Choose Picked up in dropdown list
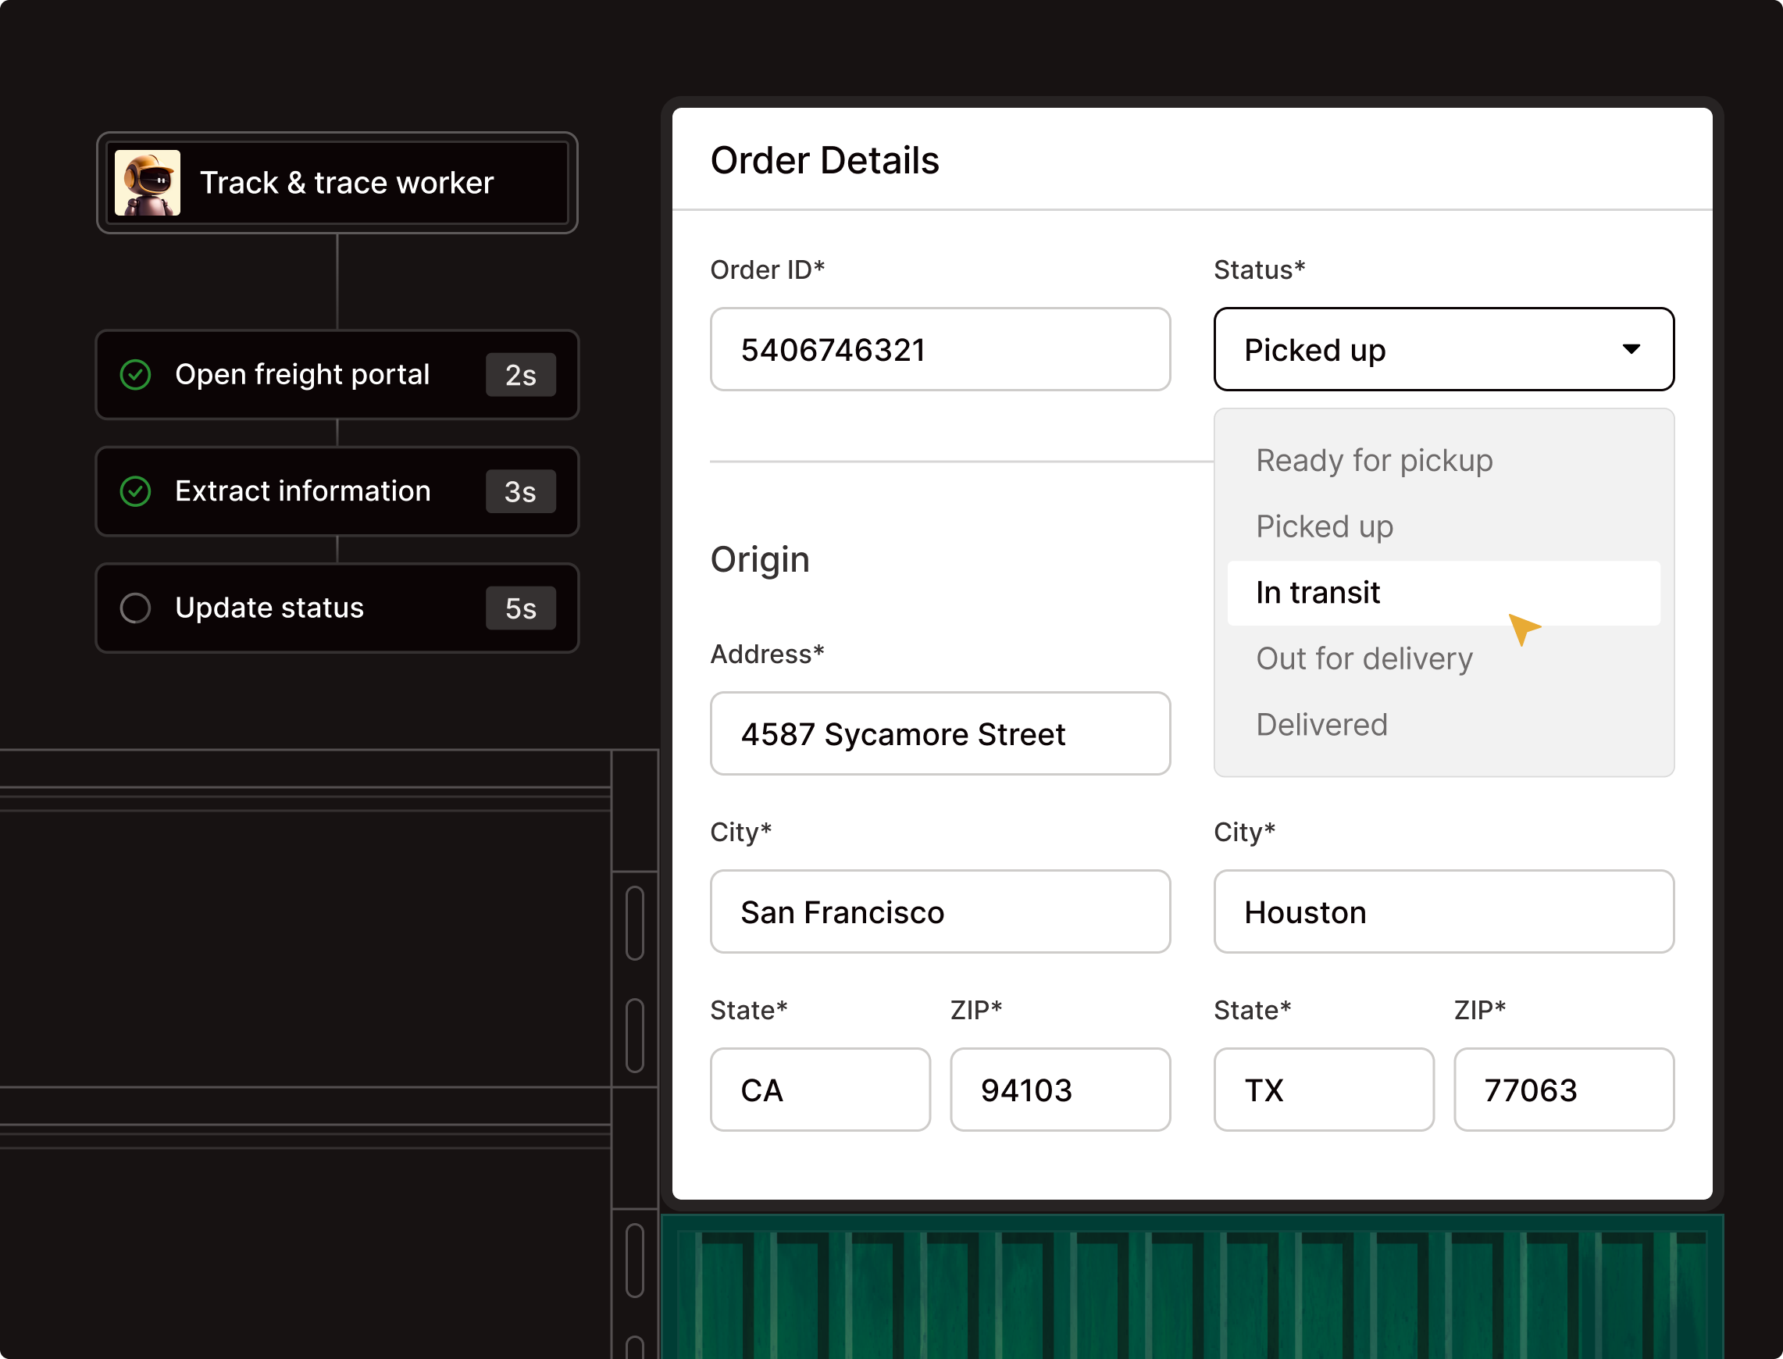This screenshot has height=1359, width=1783. click(x=1325, y=526)
